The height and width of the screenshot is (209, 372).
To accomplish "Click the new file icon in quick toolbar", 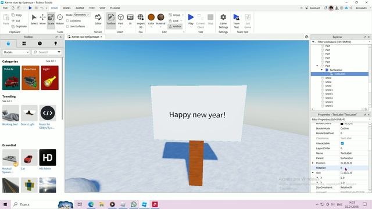I will (13, 8).
